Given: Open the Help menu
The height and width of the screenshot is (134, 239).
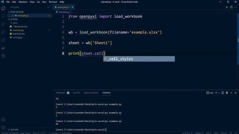Looking at the screenshot, I should [62, 2].
